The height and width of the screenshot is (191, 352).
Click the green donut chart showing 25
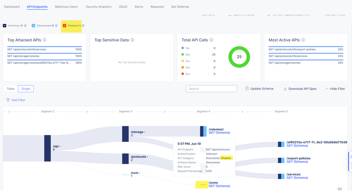[239, 57]
